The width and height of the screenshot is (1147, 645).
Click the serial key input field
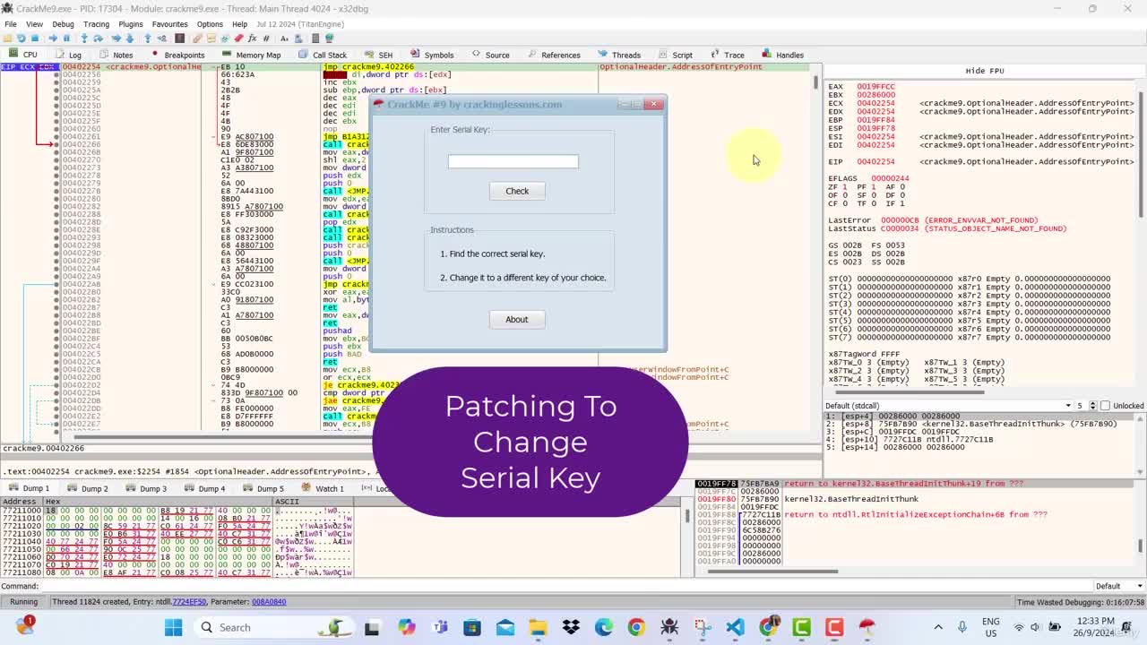[513, 161]
